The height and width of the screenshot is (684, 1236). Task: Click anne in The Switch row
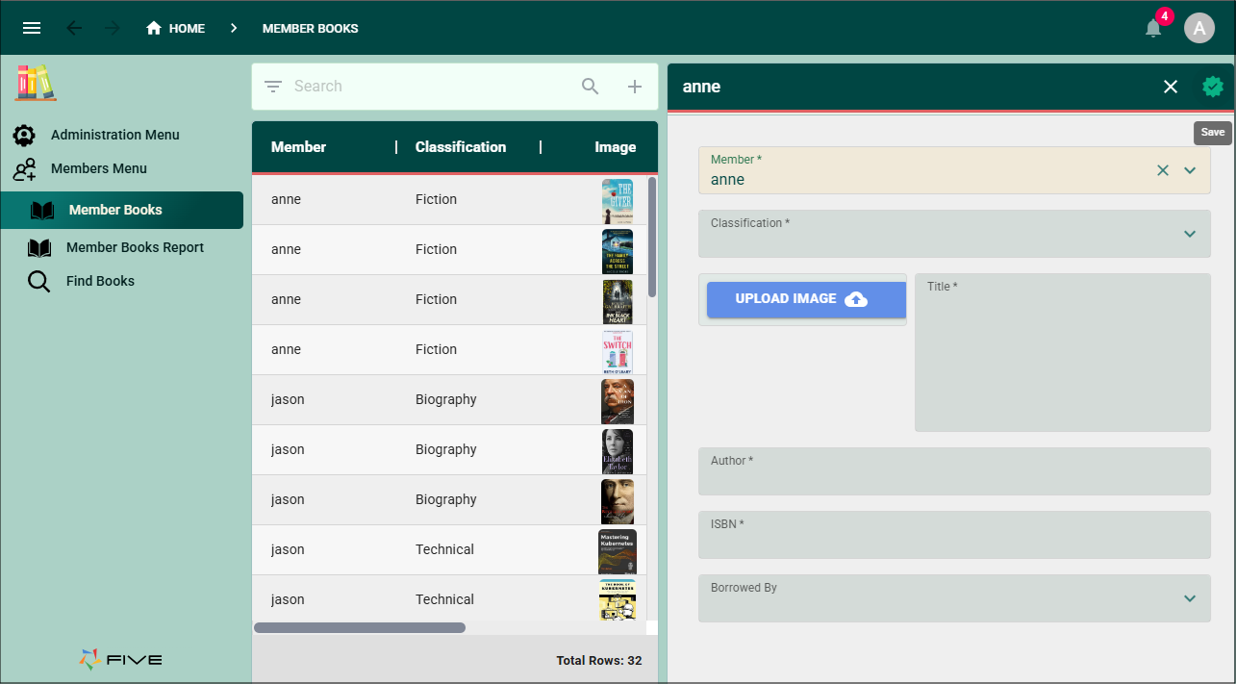(286, 350)
